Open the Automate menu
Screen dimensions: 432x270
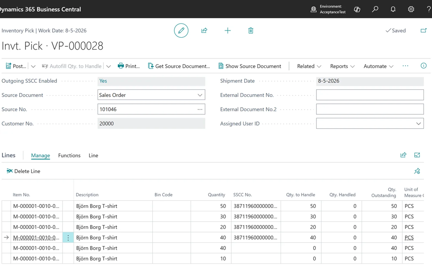(x=379, y=66)
